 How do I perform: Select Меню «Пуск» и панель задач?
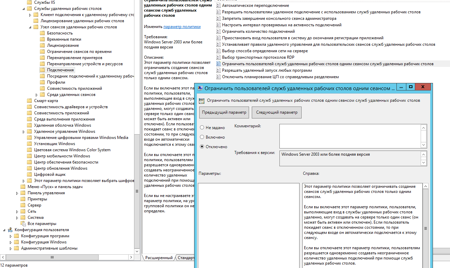[x=55, y=187]
